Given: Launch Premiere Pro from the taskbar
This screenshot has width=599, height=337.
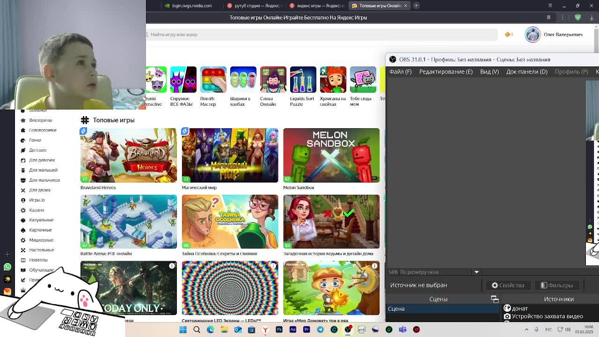Looking at the screenshot, I should 307,330.
